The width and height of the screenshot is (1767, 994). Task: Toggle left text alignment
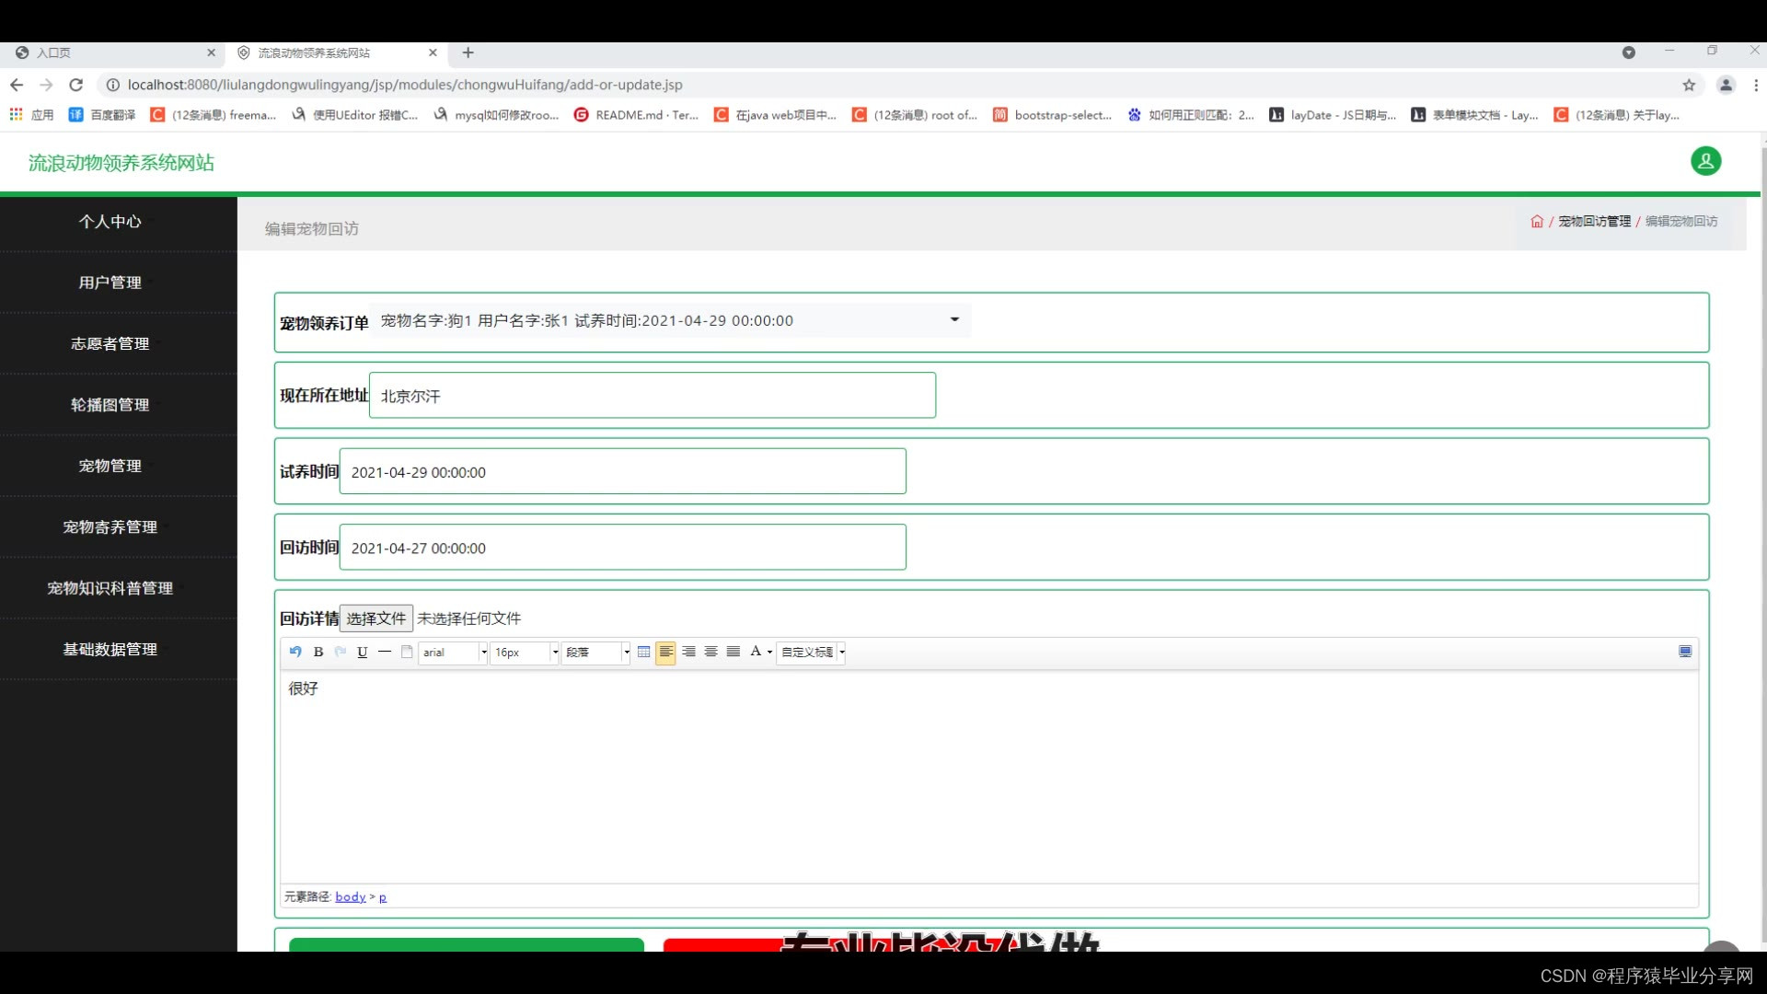click(x=665, y=652)
